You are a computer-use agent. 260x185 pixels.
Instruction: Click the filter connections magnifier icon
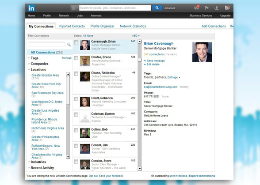pos(69,45)
